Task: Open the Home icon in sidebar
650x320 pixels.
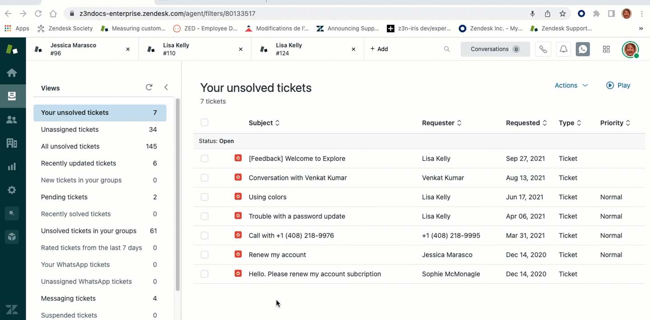Action: pyautogui.click(x=12, y=73)
